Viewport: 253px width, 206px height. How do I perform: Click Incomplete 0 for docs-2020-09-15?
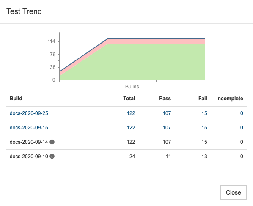click(242, 128)
